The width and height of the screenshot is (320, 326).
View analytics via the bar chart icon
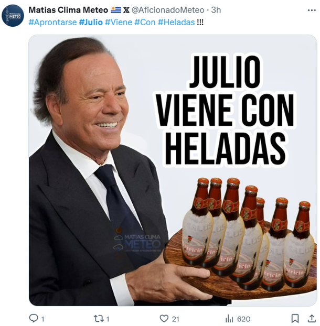(229, 319)
